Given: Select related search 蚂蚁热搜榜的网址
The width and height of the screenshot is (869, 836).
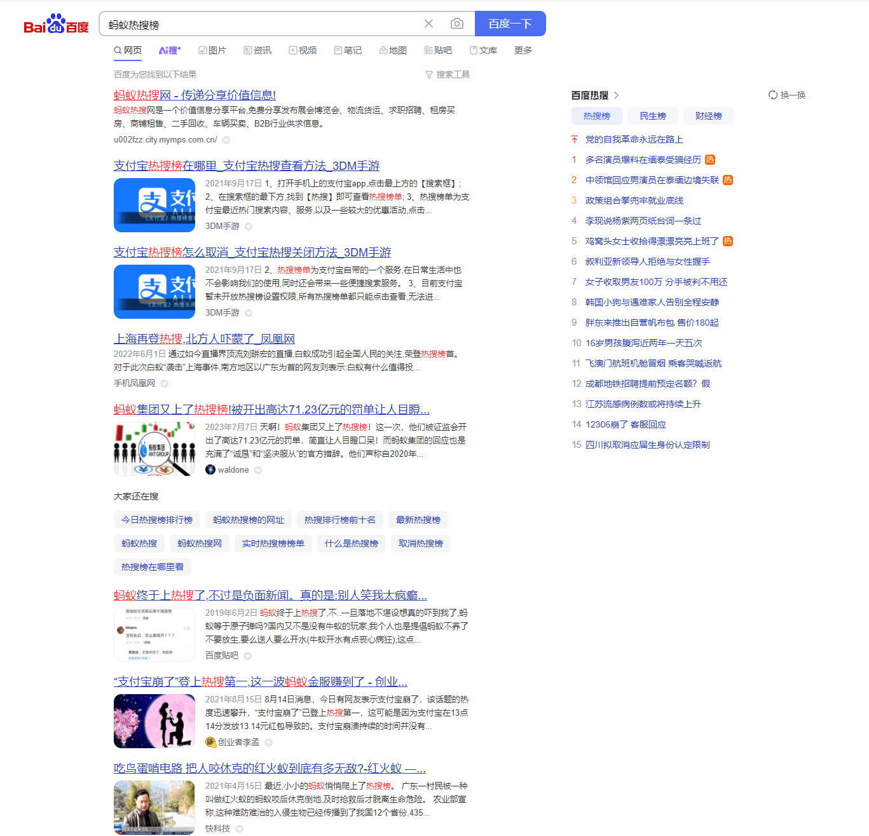Looking at the screenshot, I should pos(249,520).
